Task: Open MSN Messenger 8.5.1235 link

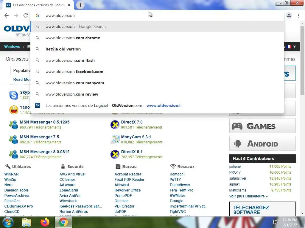Action: pos(45,122)
